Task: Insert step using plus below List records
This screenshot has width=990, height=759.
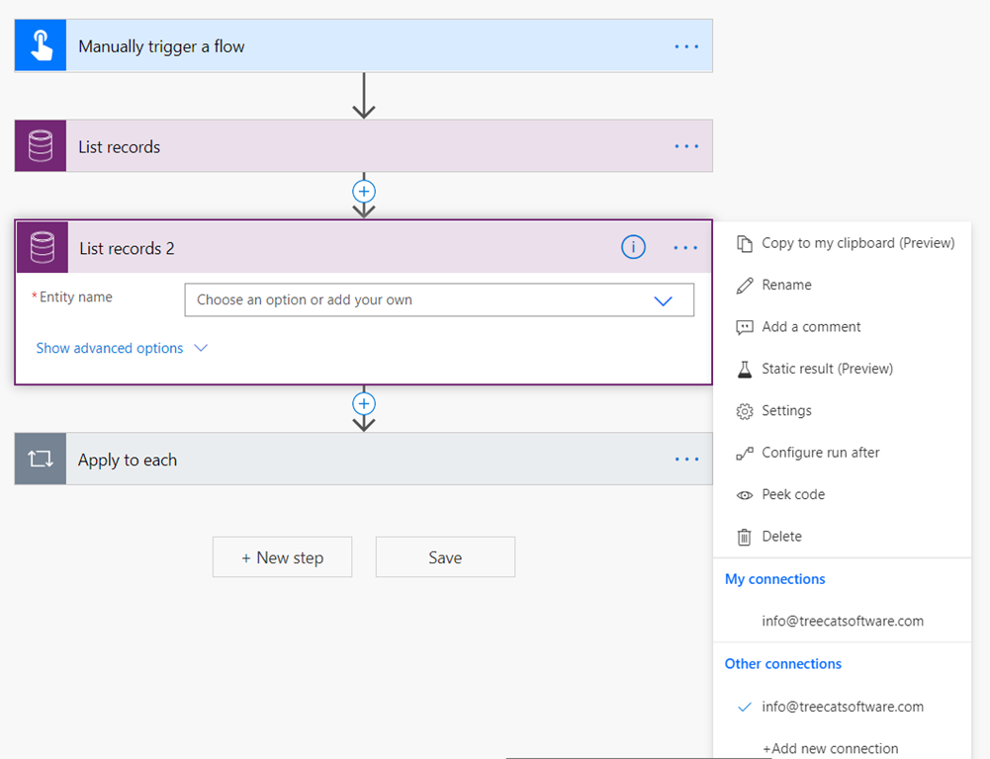Action: [364, 191]
